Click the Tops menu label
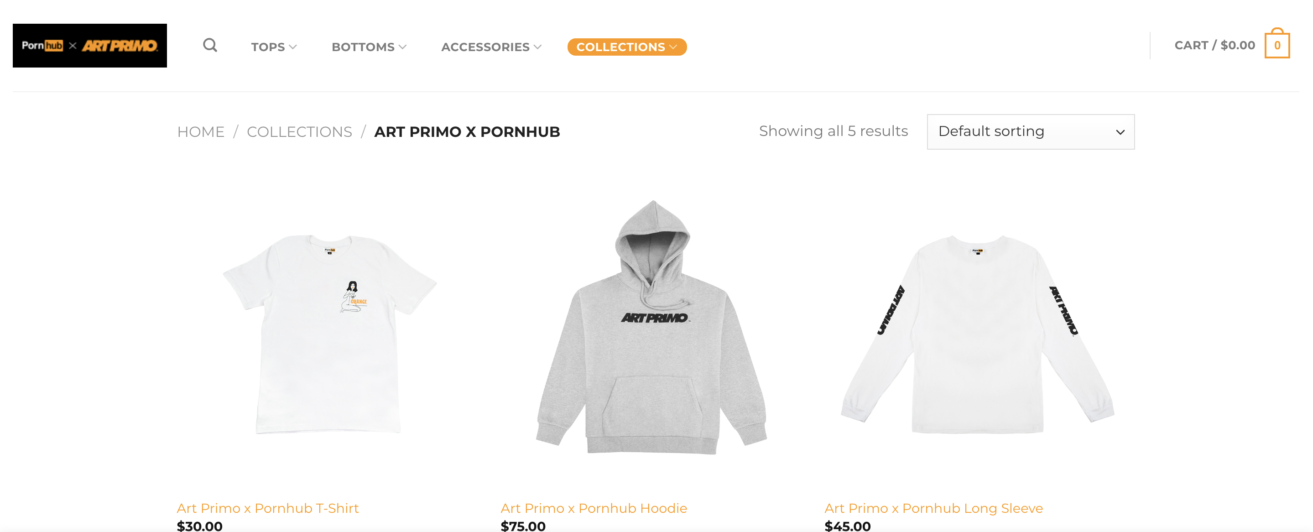 268,47
